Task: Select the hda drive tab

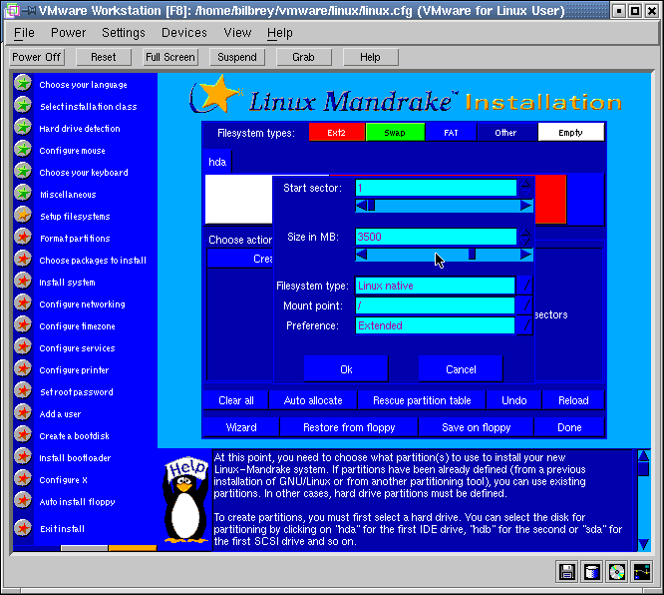Action: click(217, 161)
